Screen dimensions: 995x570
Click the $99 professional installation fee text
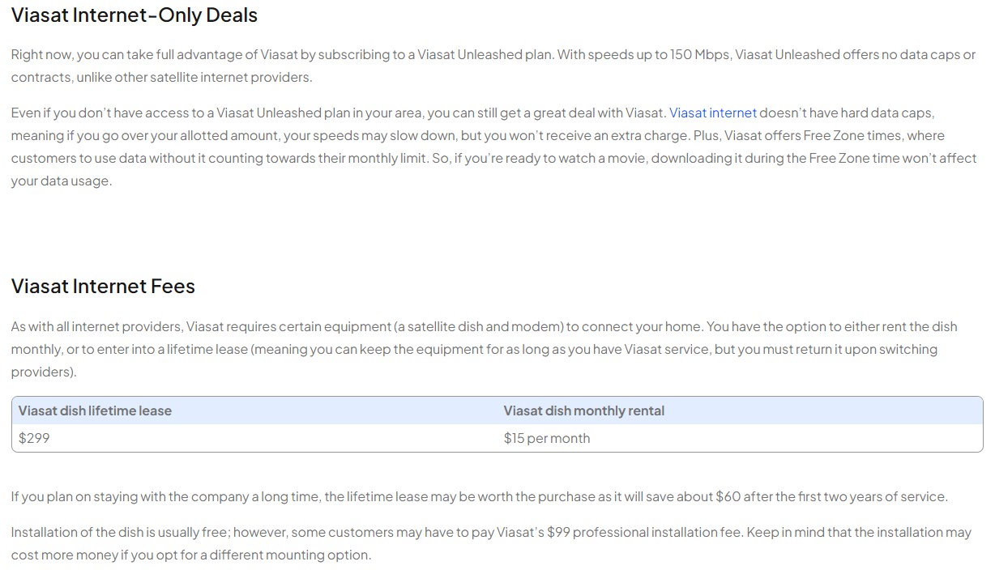pos(643,532)
